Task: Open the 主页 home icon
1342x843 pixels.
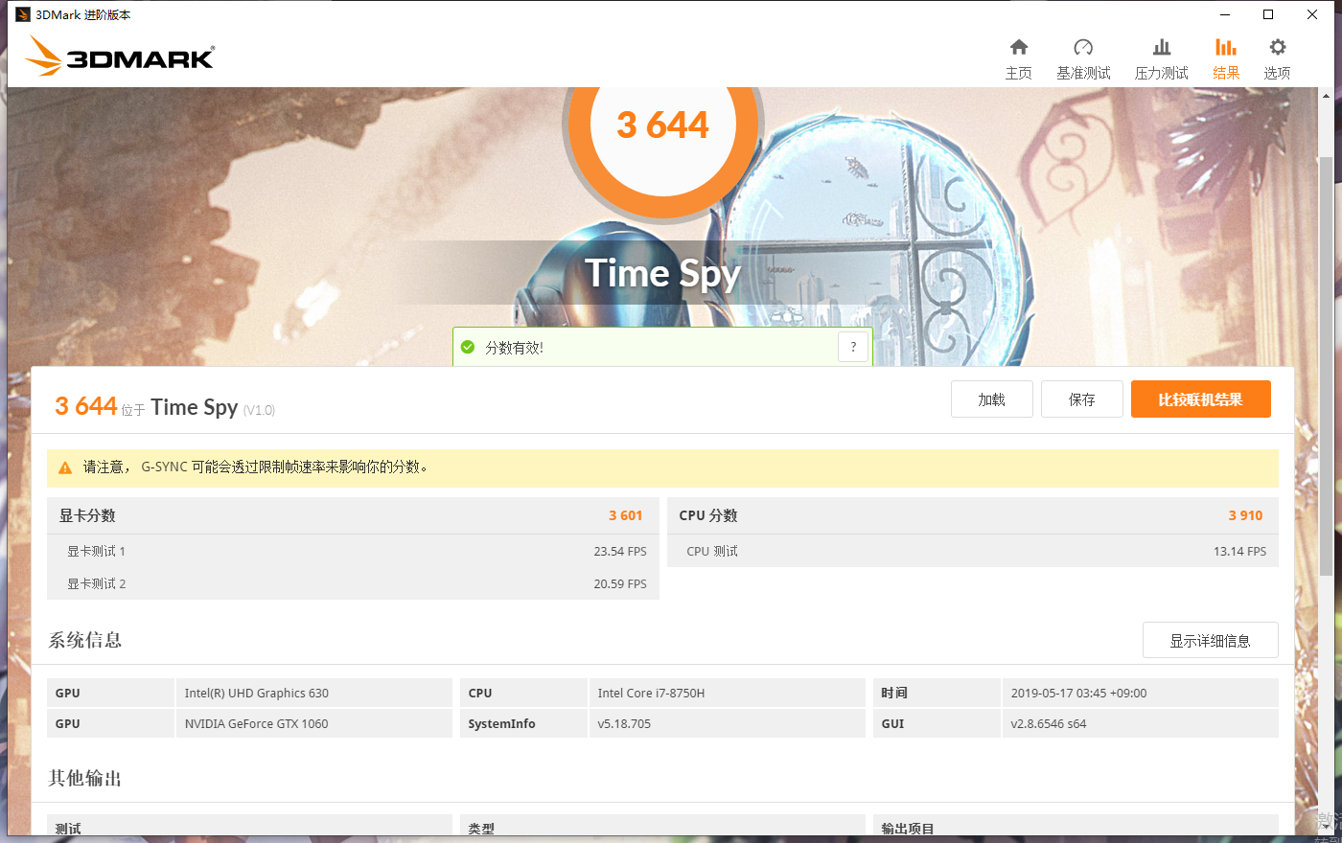Action: (x=1019, y=47)
